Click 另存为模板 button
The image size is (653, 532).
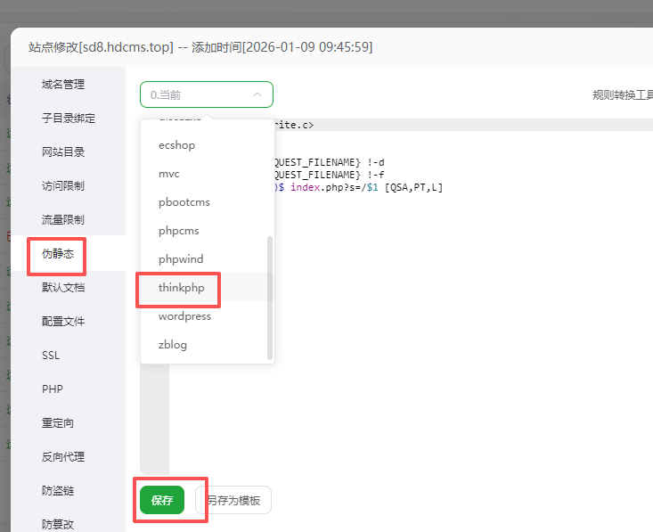tap(233, 500)
